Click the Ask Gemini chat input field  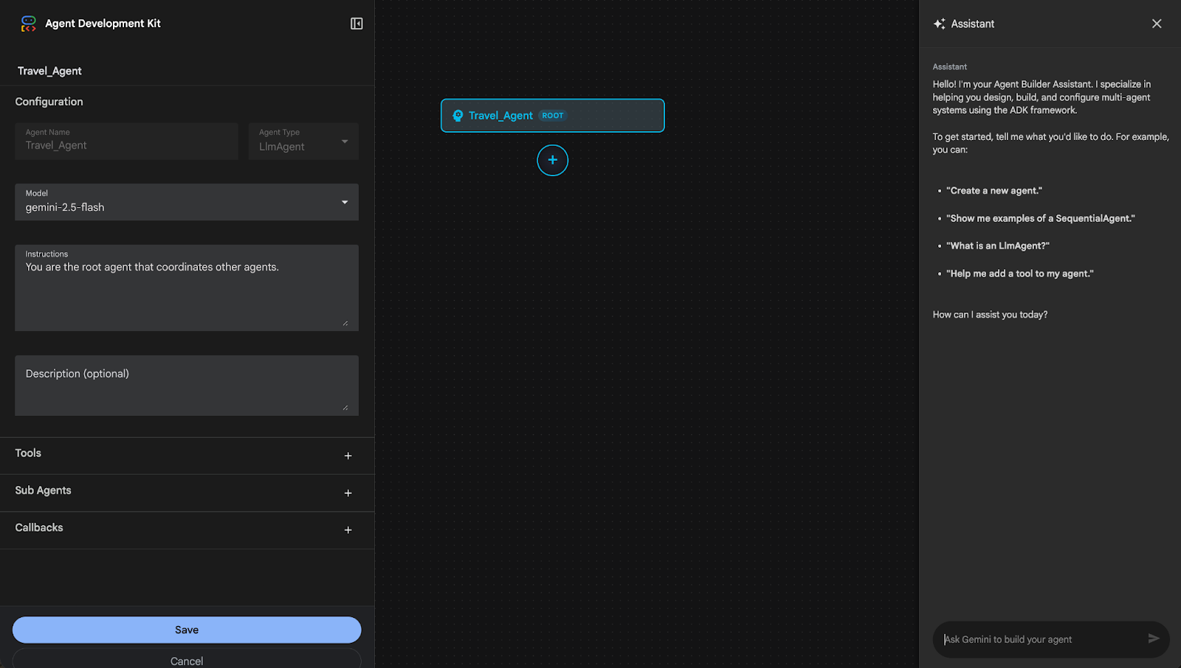1033,639
